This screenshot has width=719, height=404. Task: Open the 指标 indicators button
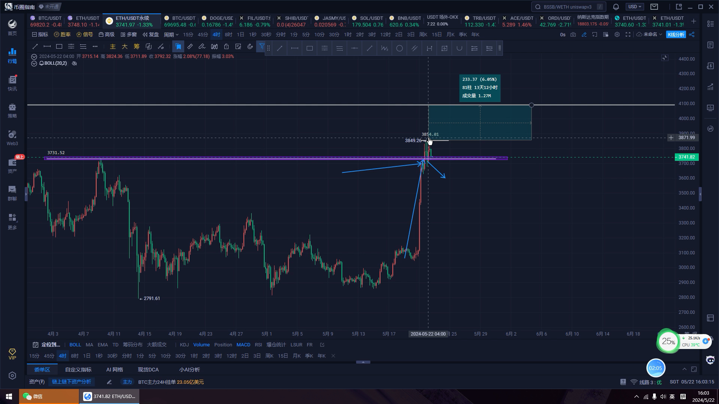[40, 34]
